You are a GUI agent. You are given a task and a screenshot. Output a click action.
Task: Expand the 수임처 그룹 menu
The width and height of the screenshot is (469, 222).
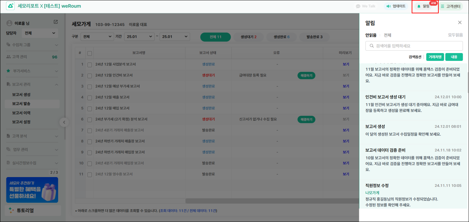[33, 45]
